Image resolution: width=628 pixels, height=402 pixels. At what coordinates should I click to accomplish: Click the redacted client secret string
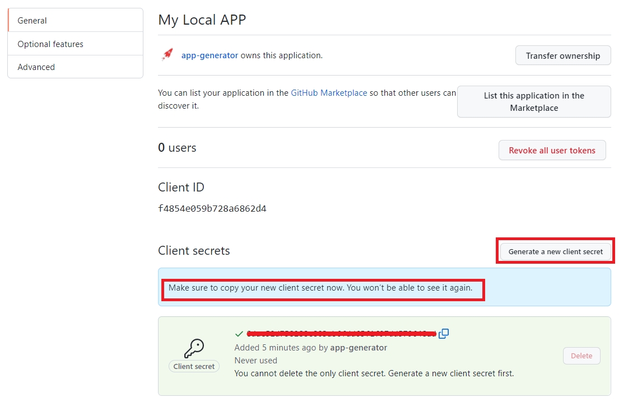[x=342, y=334]
